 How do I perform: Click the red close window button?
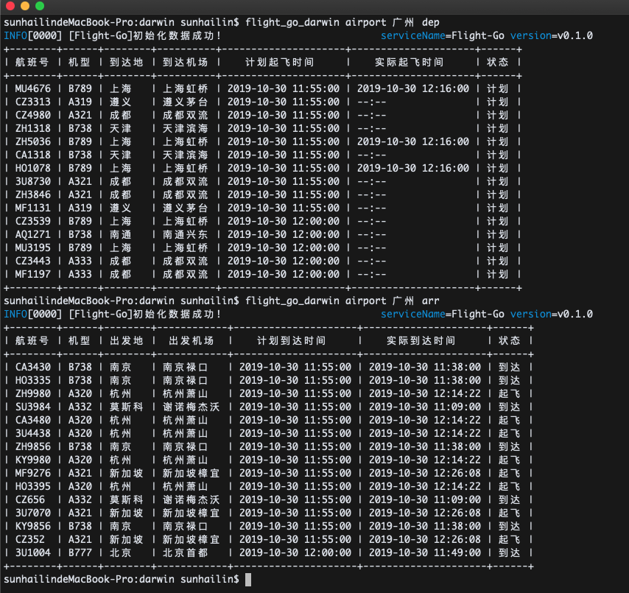point(10,6)
